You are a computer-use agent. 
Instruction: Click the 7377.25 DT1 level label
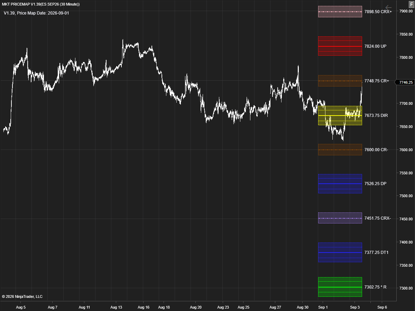377,253
